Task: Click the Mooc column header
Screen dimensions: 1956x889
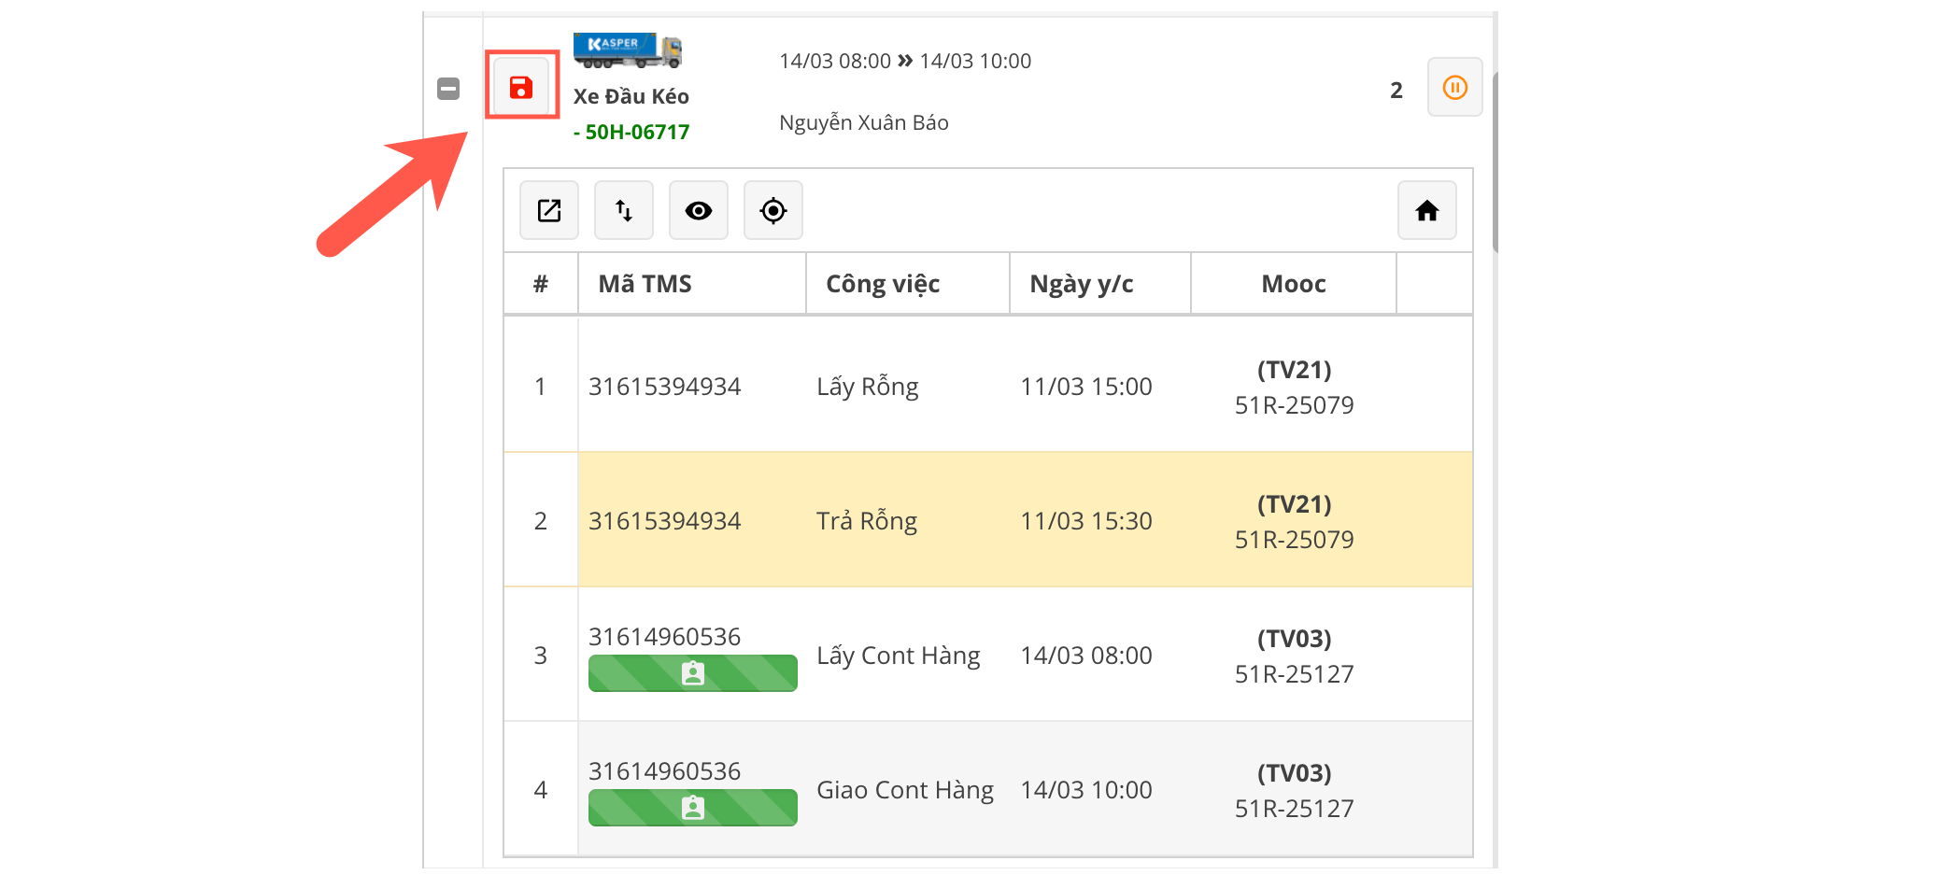Action: pyautogui.click(x=1293, y=284)
